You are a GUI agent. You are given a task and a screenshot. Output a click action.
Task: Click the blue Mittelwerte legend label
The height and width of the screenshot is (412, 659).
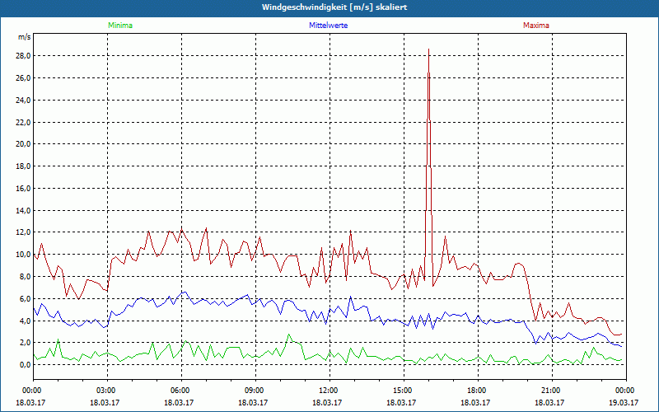tap(328, 26)
